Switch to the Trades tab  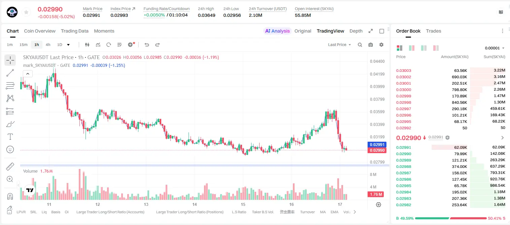coord(434,31)
